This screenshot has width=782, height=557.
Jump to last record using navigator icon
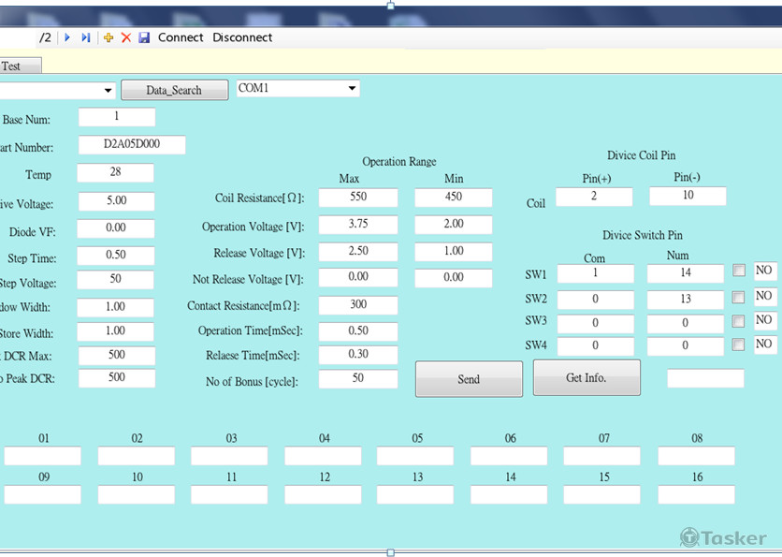click(86, 37)
